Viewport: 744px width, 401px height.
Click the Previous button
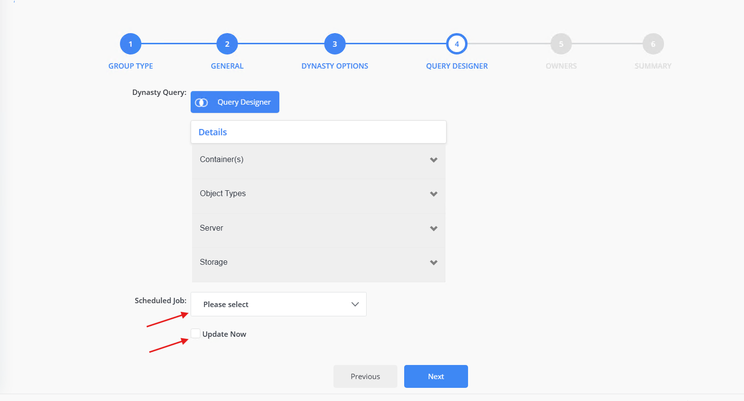click(365, 376)
